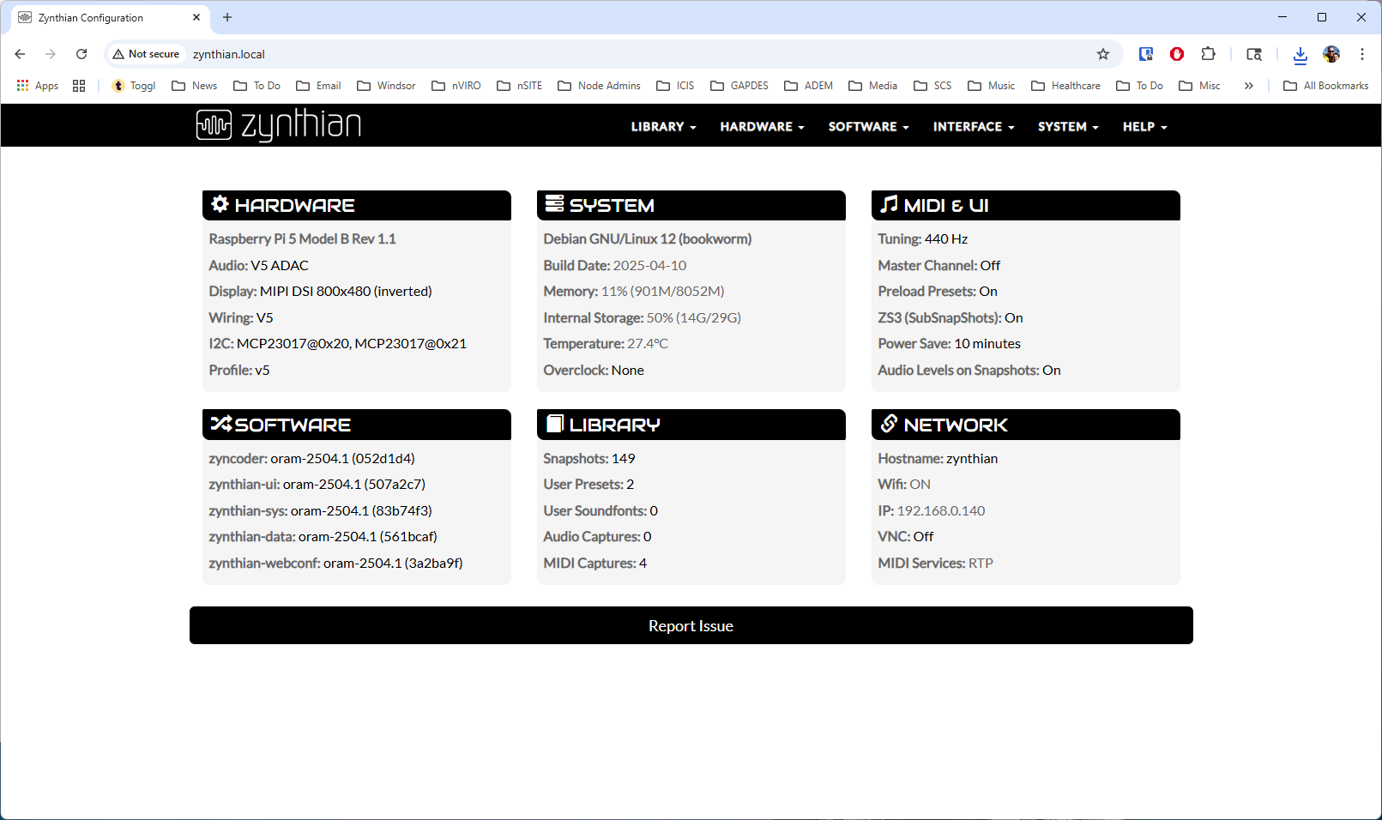Click the System server icon
This screenshot has width=1382, height=820.
tap(554, 204)
